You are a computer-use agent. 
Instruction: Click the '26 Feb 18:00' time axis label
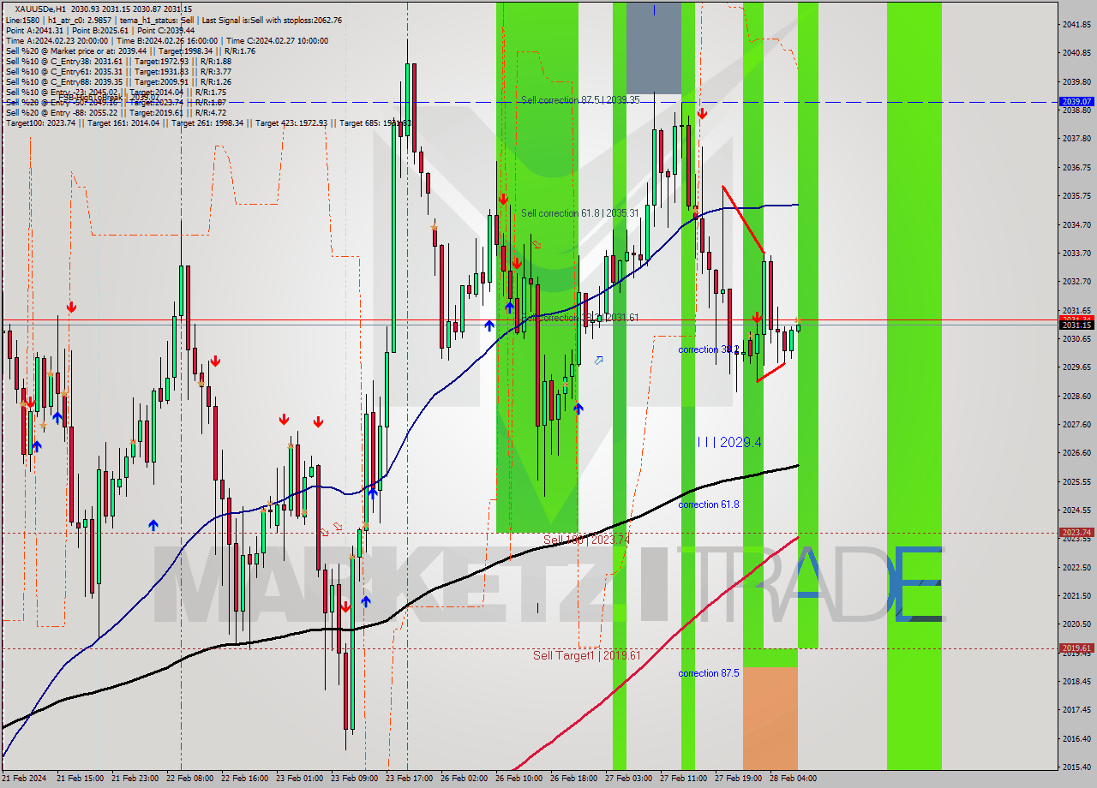[x=573, y=779]
